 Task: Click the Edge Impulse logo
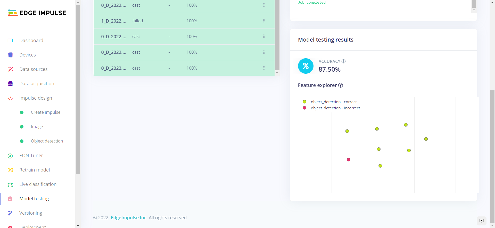[37, 13]
